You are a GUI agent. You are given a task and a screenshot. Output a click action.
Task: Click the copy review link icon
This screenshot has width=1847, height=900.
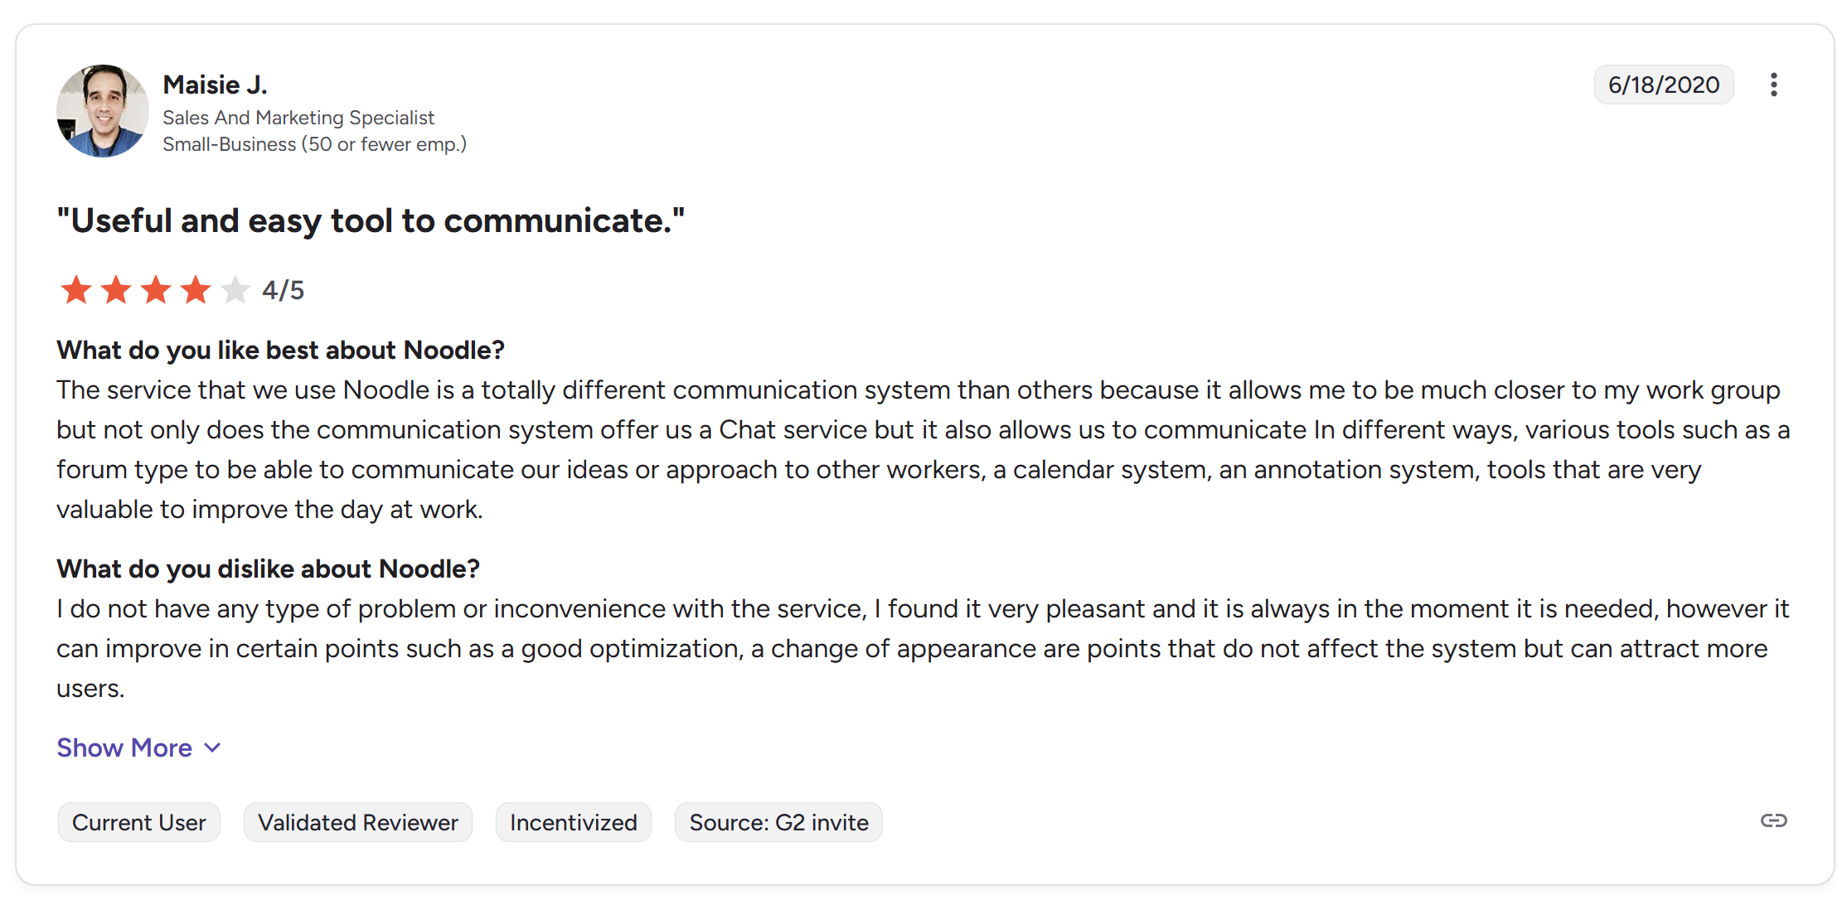coord(1774,821)
